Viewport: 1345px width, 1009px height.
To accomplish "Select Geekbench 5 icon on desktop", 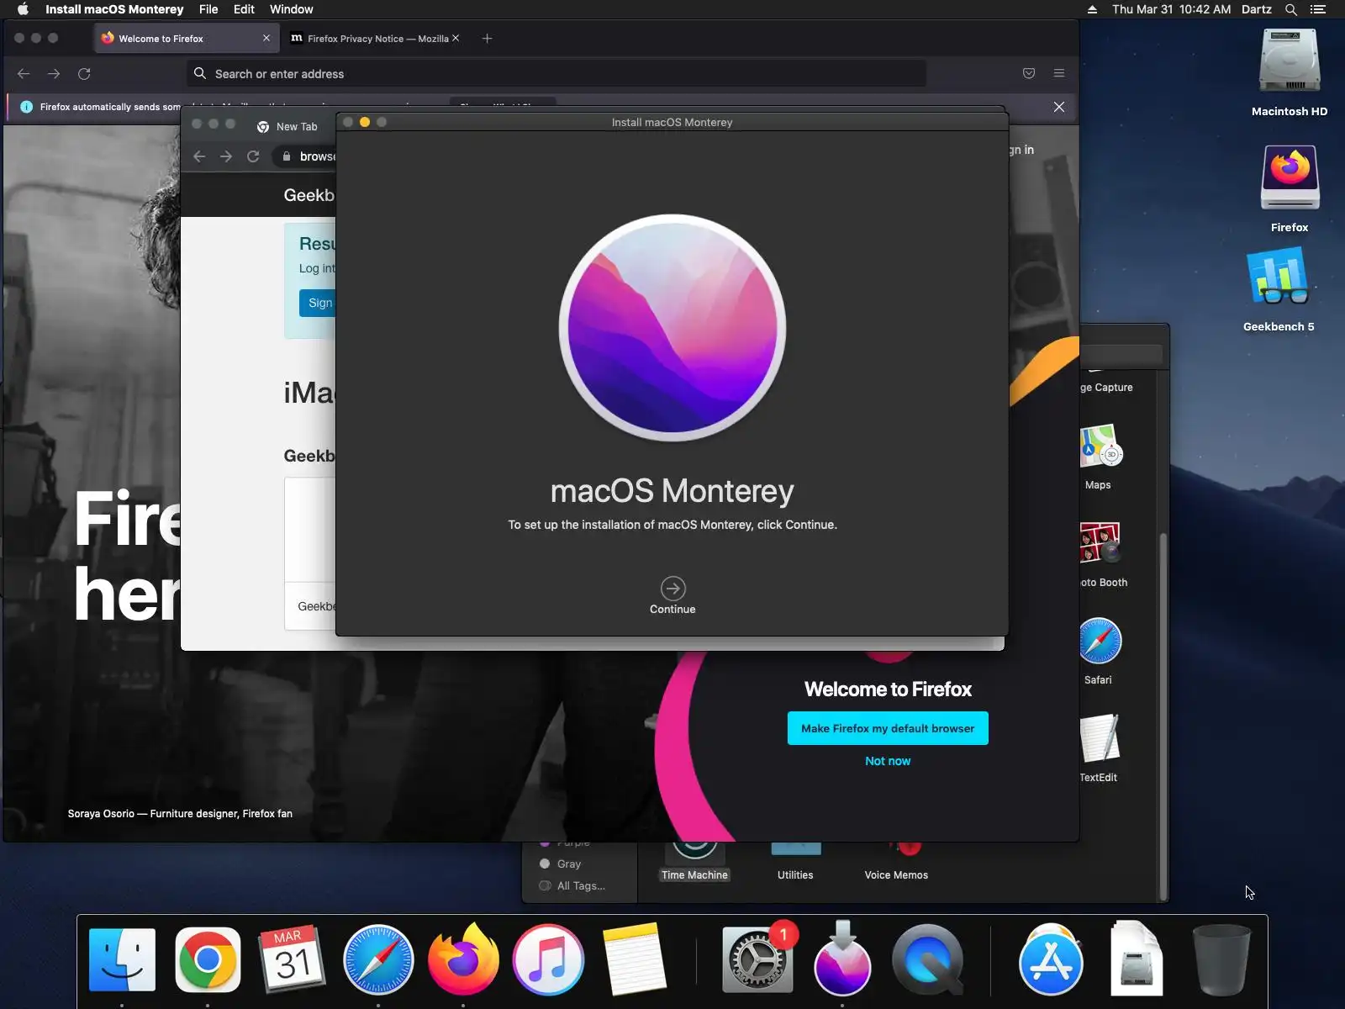I will point(1279,277).
